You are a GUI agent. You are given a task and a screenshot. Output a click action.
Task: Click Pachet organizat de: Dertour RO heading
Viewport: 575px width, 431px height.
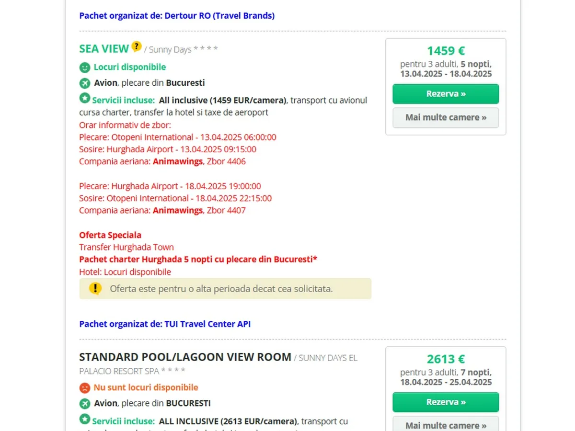tap(177, 16)
